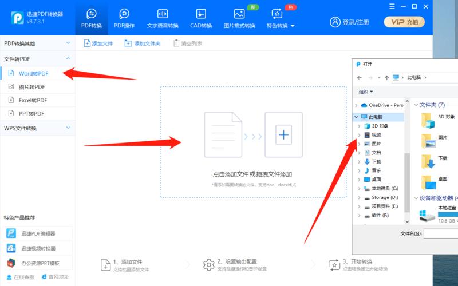This screenshot has width=458, height=286.
Task: Click the 添加文件夹 toolbar button
Action: point(143,43)
